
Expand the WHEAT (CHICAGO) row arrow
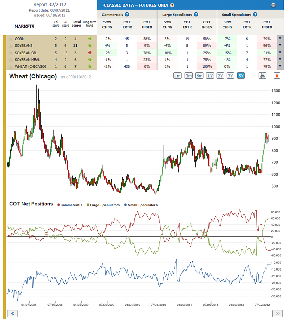(280, 66)
